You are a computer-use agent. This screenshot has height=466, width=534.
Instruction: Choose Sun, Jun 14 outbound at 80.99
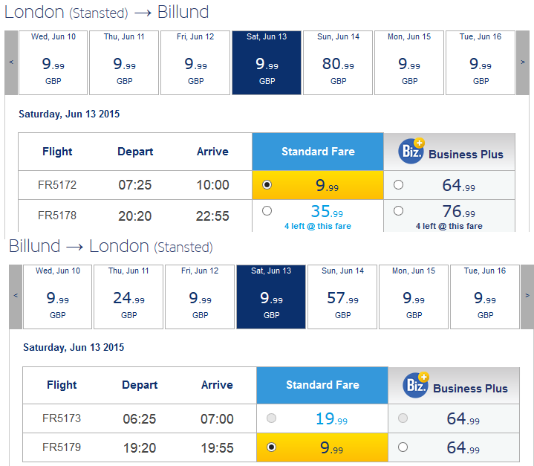[x=338, y=62]
